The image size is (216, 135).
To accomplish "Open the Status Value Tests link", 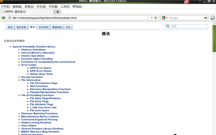I will pyautogui.click(x=41, y=74).
